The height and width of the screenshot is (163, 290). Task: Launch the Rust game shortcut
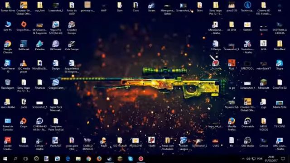(x=232, y=65)
